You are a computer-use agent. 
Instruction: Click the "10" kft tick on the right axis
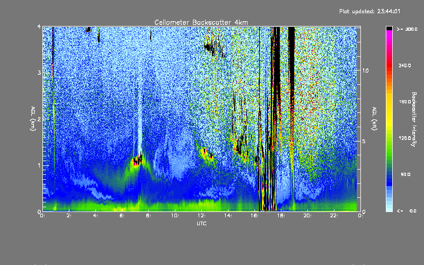click(365, 70)
